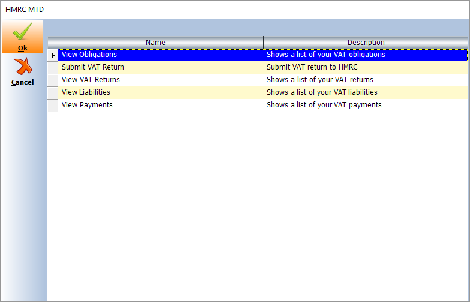The width and height of the screenshot is (470, 302).
Task: Click the Description column header
Action: pyautogui.click(x=366, y=43)
